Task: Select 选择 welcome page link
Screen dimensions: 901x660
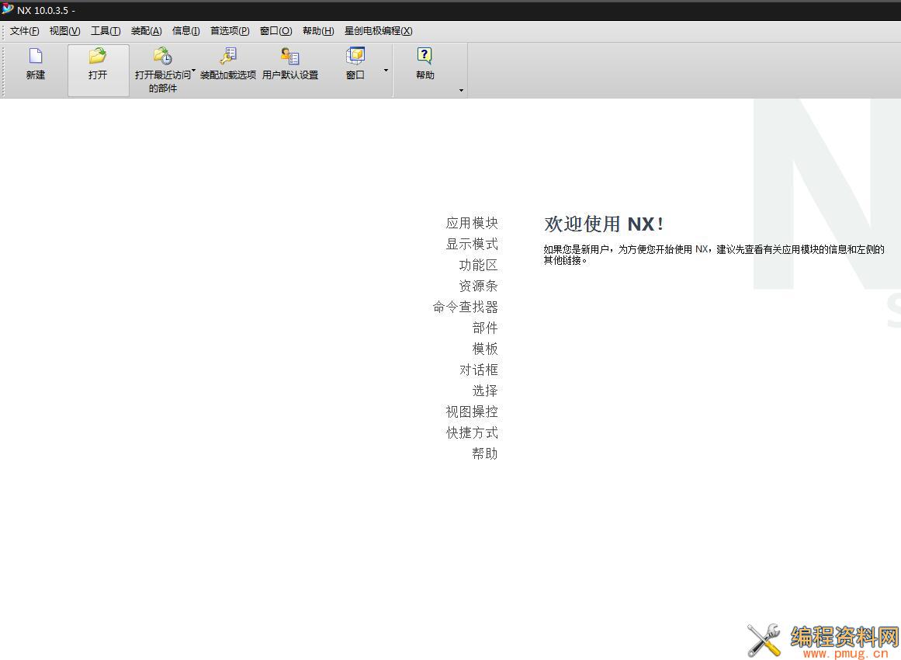Action: coord(485,391)
